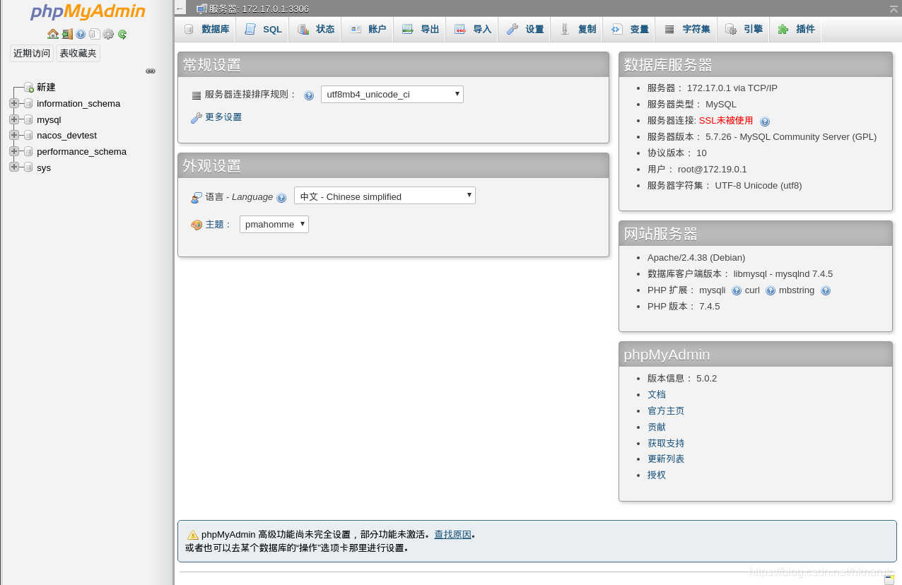Open the 引擎 (Engines) toolbar item
The height and width of the screenshot is (585, 902).
(x=751, y=29)
